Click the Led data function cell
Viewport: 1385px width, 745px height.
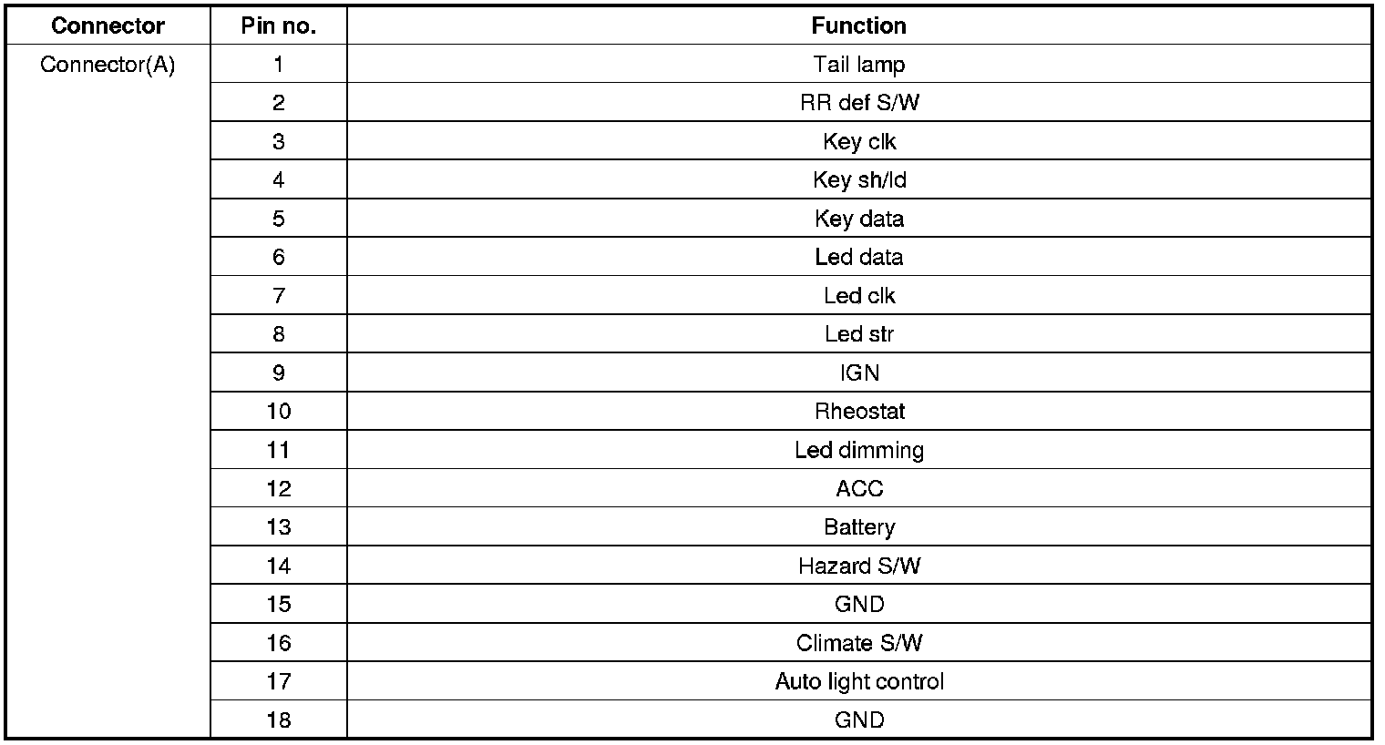[x=858, y=257]
